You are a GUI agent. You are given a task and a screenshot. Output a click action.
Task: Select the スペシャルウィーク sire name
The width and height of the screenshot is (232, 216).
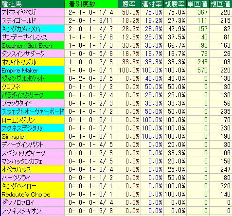23,153
